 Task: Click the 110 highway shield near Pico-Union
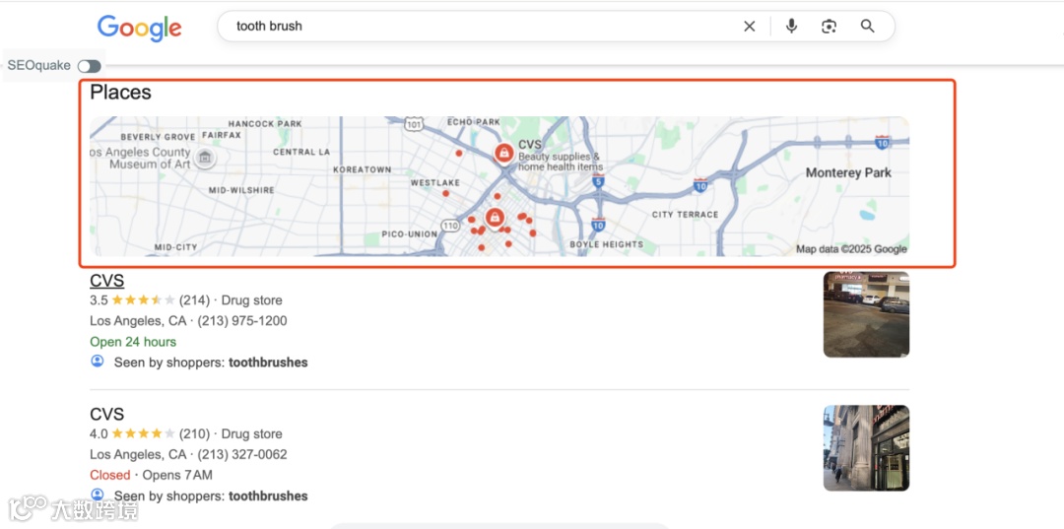pos(449,225)
